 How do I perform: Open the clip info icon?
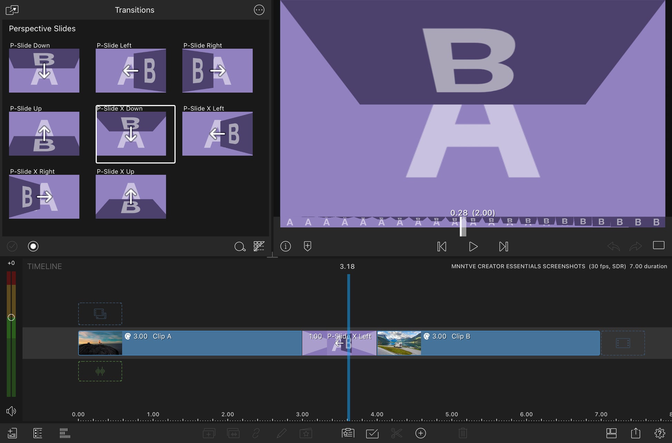(x=286, y=246)
